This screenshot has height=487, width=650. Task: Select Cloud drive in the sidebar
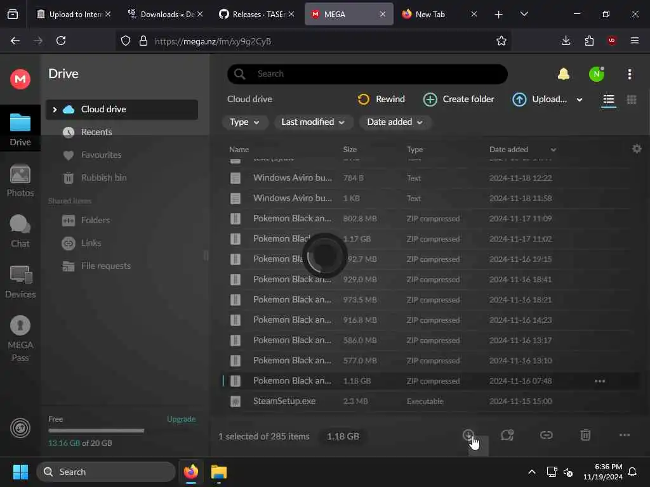click(x=122, y=109)
